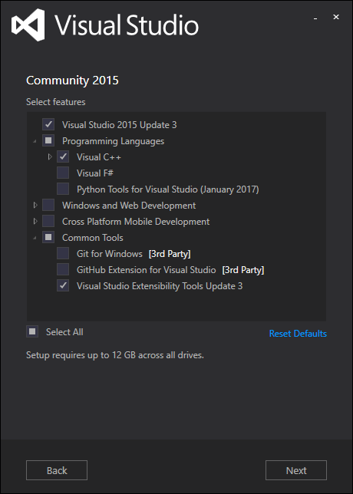This screenshot has width=353, height=494.
Task: Collapse the Common Tools node arrow
Action: pos(35,238)
